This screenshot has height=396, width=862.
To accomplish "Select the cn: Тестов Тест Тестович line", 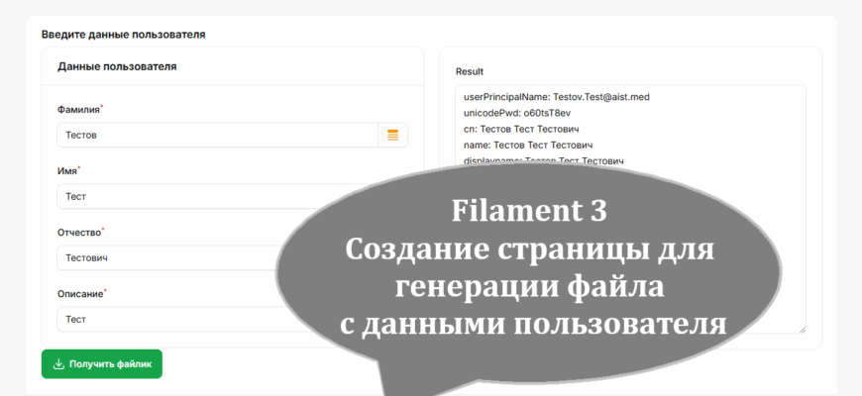I will (x=521, y=129).
